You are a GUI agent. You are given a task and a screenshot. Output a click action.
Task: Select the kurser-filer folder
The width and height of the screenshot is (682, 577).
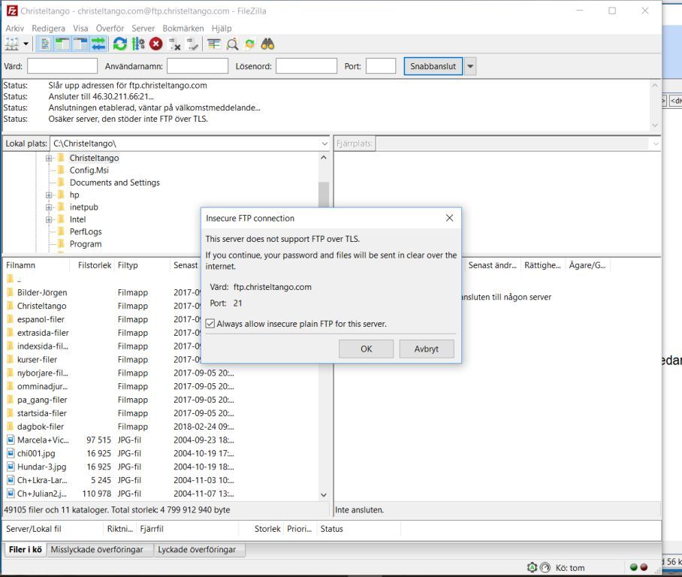pos(37,359)
